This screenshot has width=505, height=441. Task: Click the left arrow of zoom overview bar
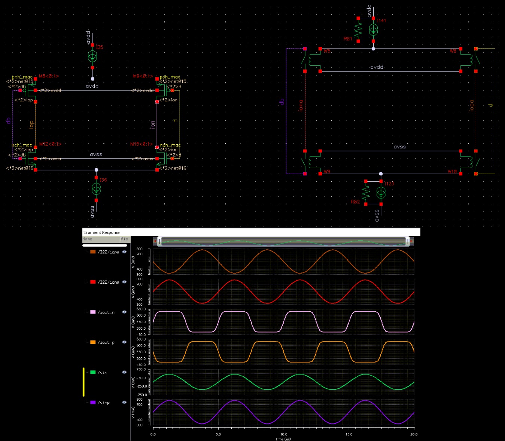coord(155,241)
